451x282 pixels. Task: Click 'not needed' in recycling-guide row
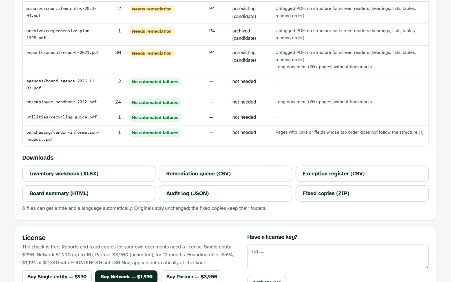pyautogui.click(x=244, y=117)
